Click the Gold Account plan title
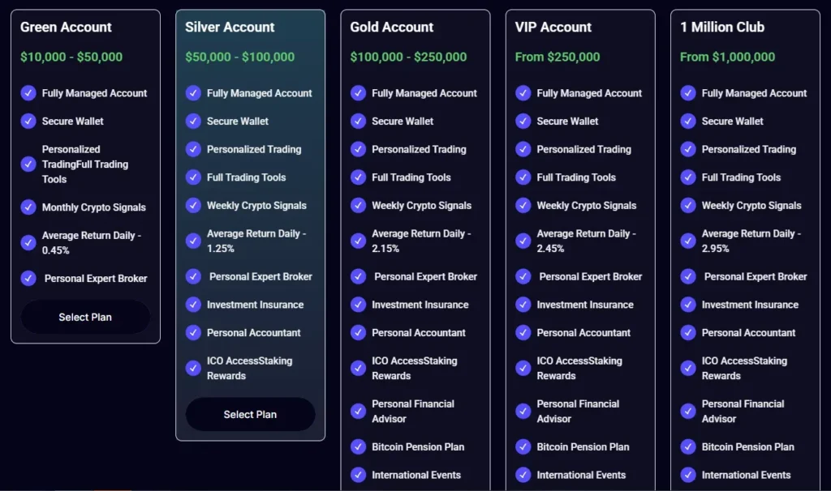This screenshot has width=831, height=491. click(392, 27)
